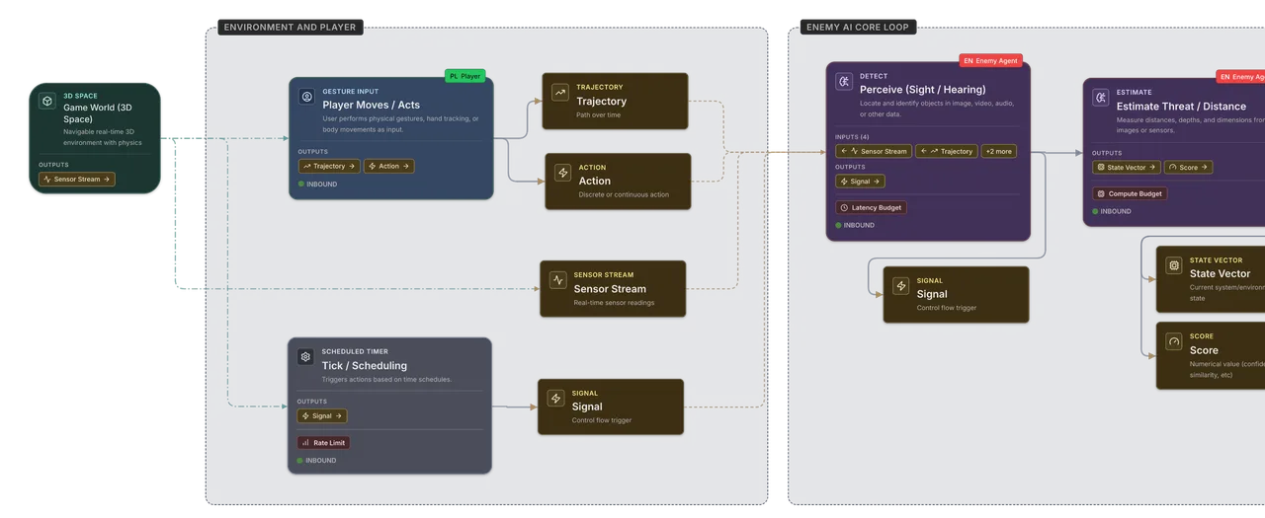Click the State Vector output chip in Estimate

point(1127,168)
